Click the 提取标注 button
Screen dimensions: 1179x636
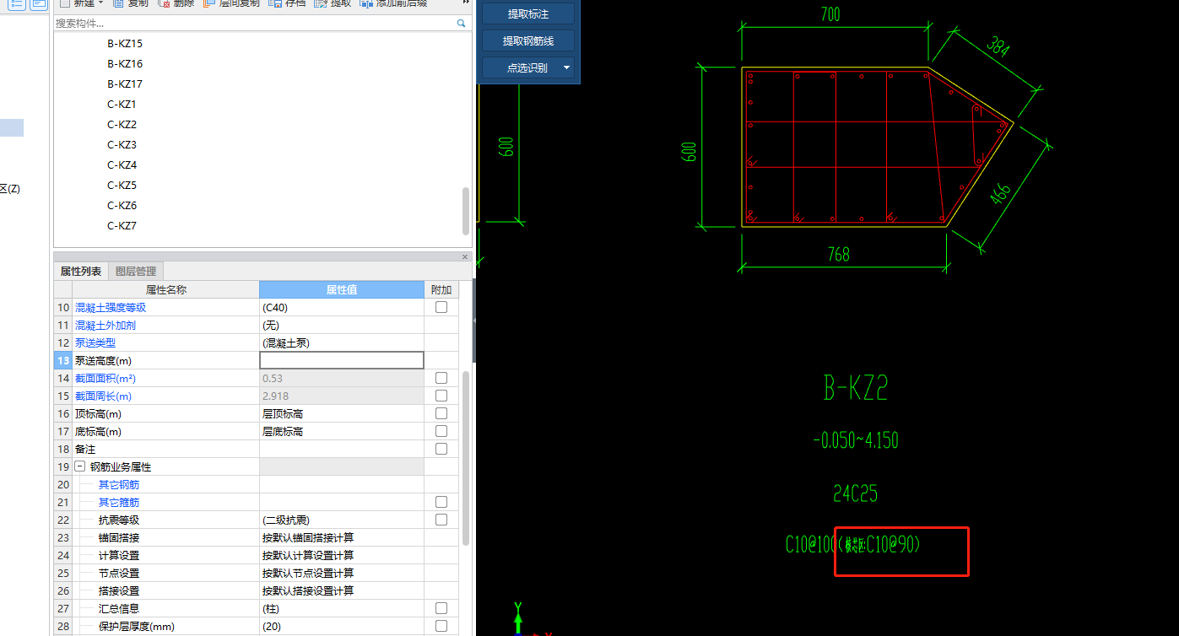[x=528, y=13]
